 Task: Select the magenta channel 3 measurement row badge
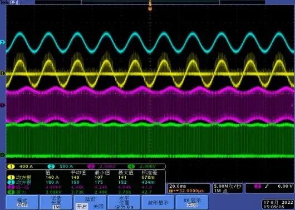(x=11, y=187)
